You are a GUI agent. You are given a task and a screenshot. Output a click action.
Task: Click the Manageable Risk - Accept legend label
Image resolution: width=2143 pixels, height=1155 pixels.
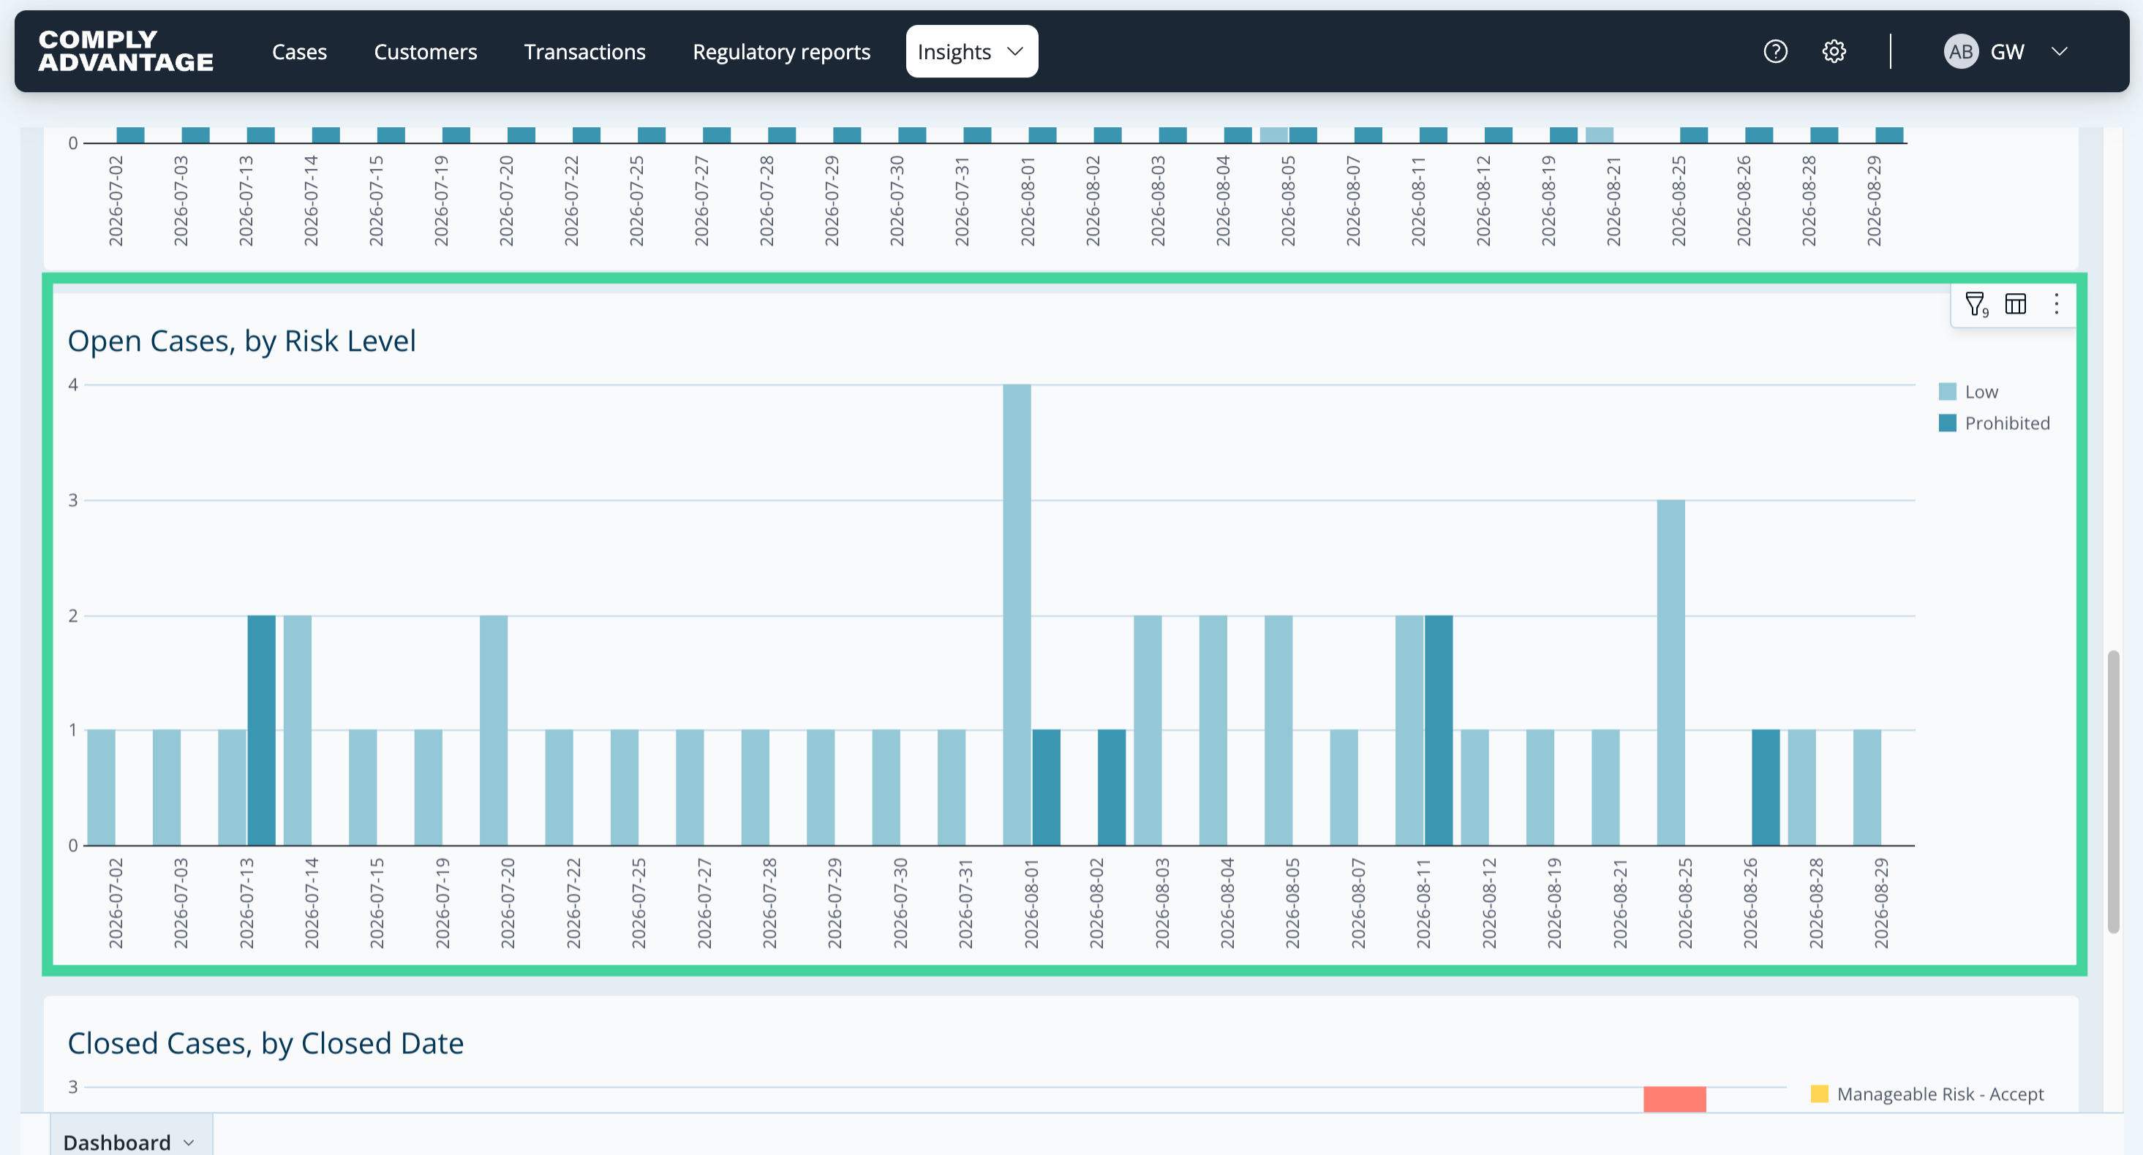(1940, 1094)
